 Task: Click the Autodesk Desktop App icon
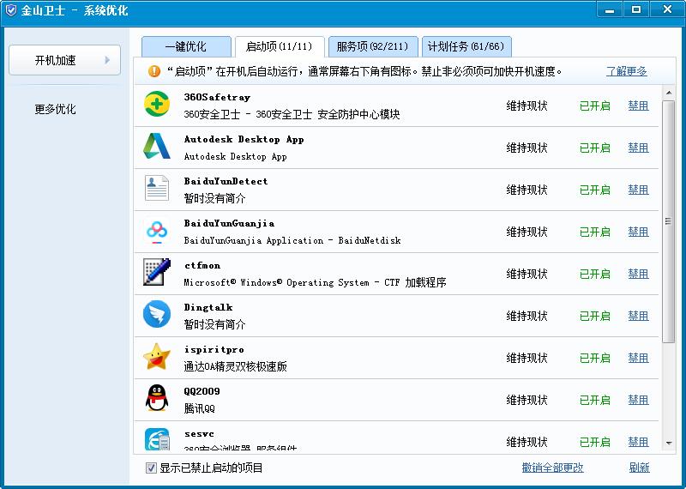tap(157, 146)
